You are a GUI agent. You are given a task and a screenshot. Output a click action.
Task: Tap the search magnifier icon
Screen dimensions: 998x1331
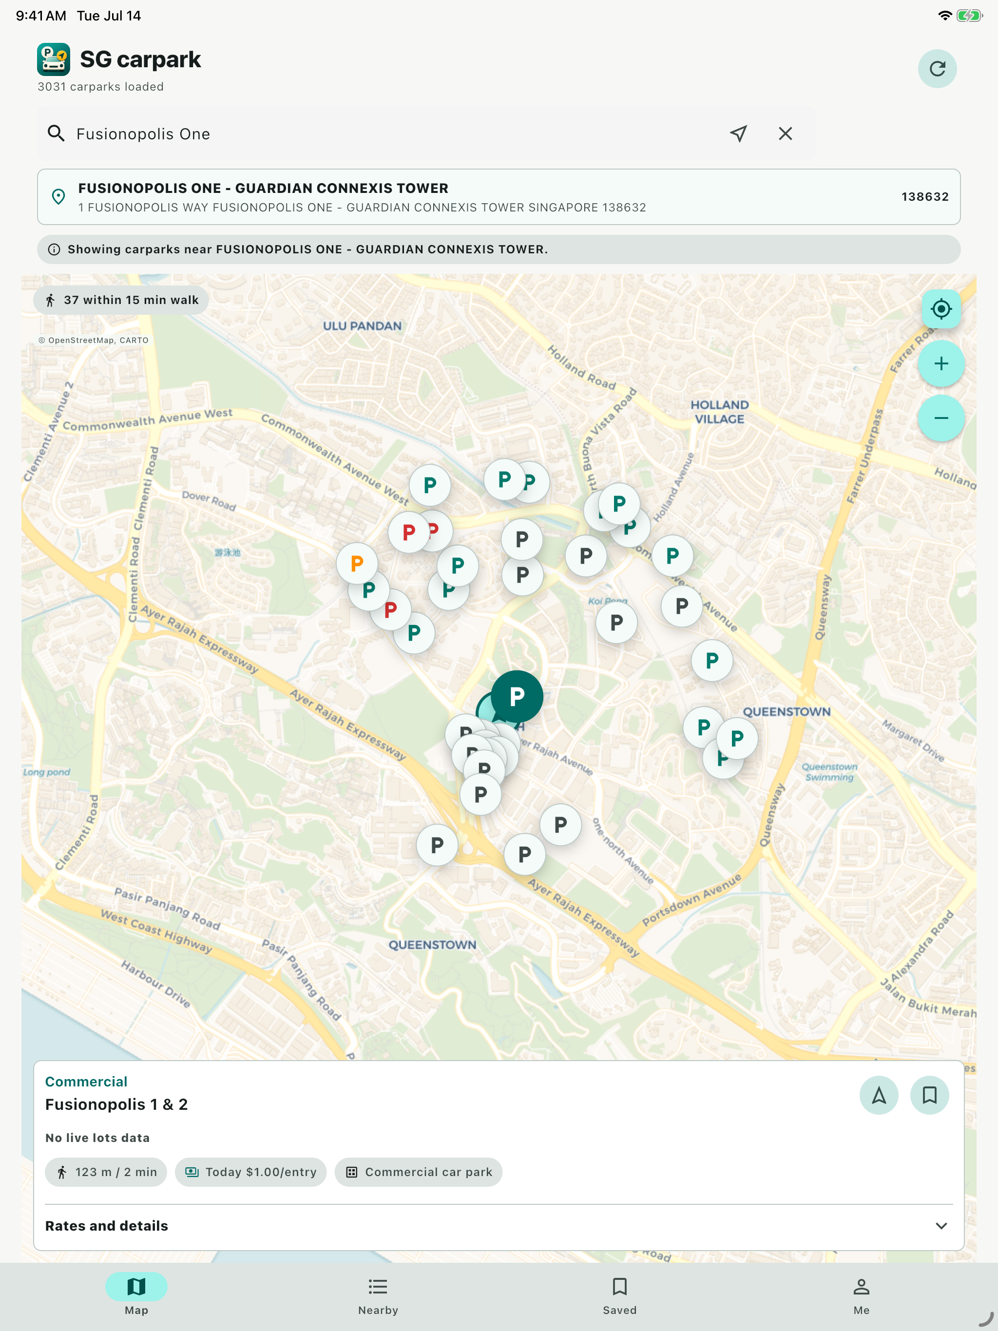click(56, 133)
